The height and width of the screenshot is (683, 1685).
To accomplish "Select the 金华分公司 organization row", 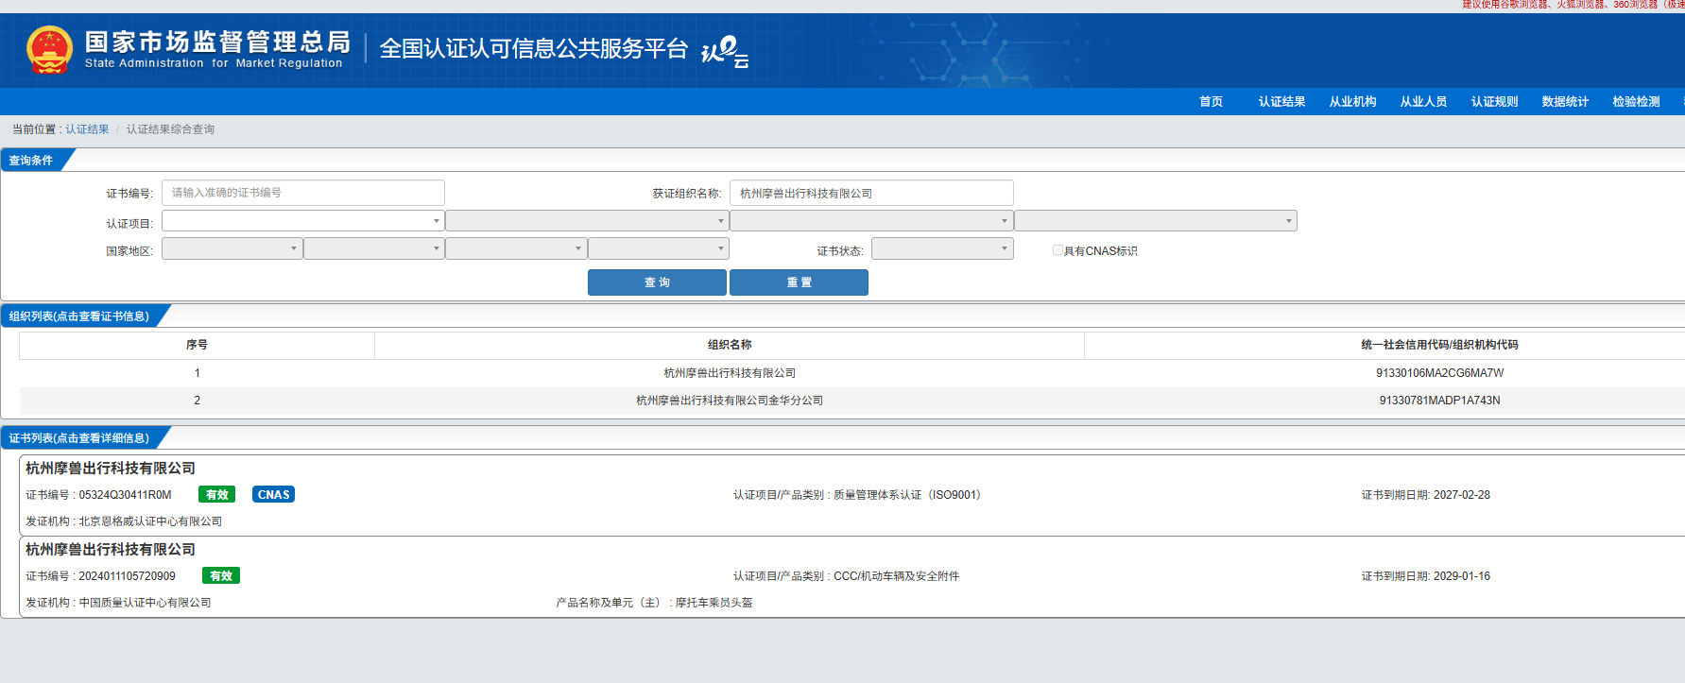I will [729, 401].
